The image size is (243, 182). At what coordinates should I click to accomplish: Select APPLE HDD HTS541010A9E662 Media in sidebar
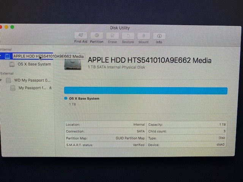[x=48, y=56]
